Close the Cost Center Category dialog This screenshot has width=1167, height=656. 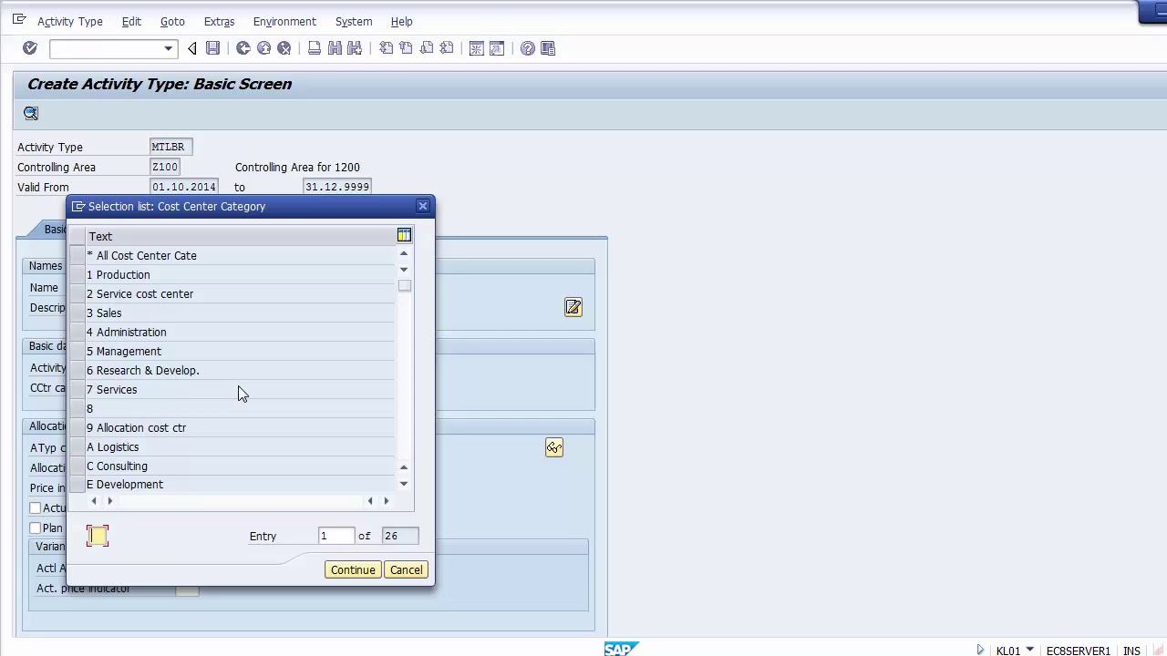(423, 206)
